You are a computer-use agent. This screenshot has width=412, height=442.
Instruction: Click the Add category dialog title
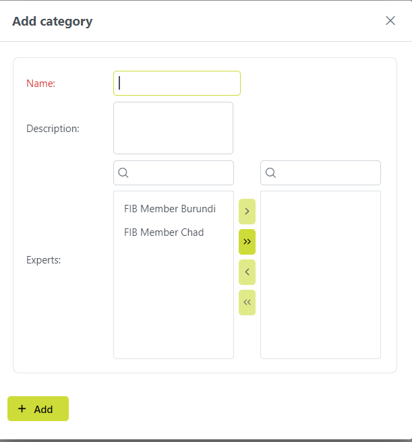pyautogui.click(x=53, y=21)
